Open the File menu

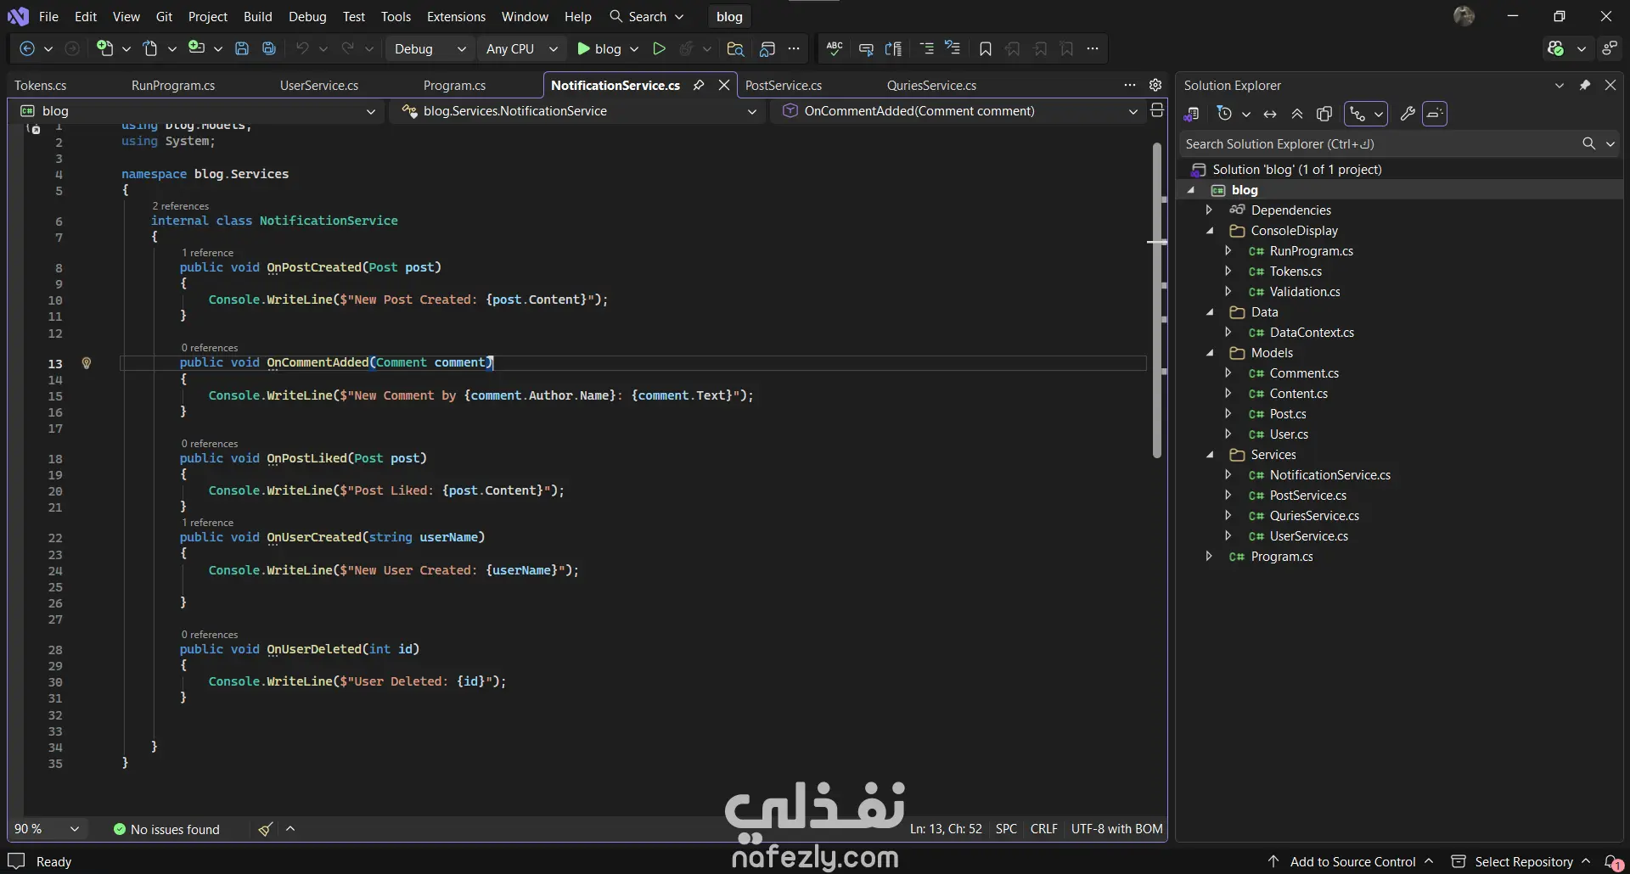click(48, 17)
